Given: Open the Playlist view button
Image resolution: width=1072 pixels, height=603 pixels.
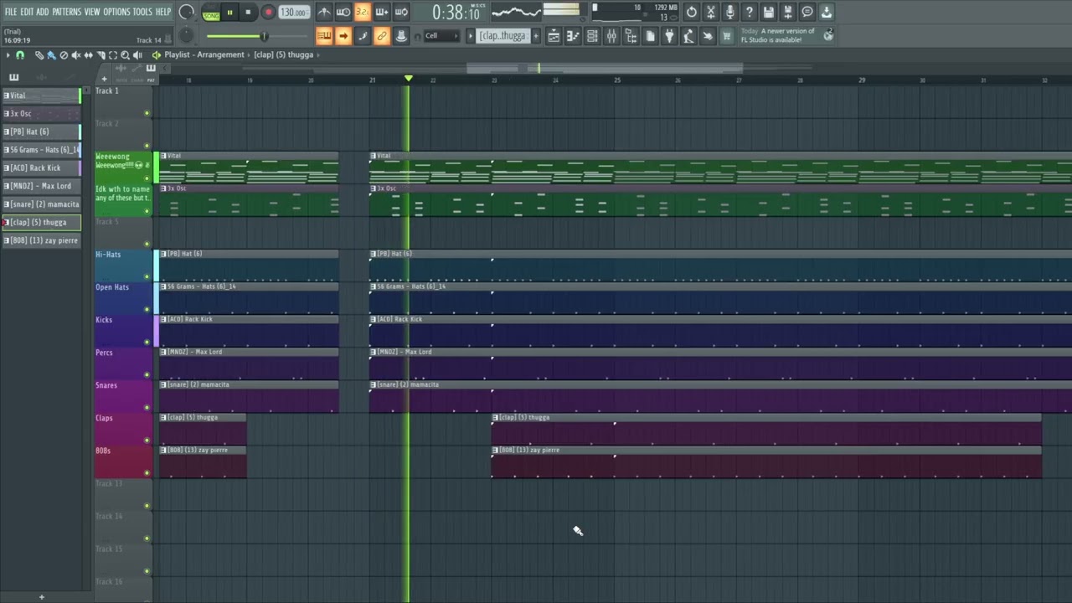Looking at the screenshot, I should [x=554, y=36].
